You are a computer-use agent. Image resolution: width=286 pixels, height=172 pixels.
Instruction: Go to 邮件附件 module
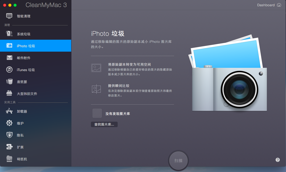pos(36,58)
